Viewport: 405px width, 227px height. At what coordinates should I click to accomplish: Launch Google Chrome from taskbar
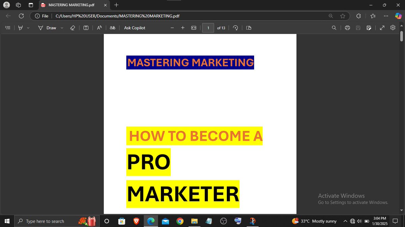coord(180,221)
